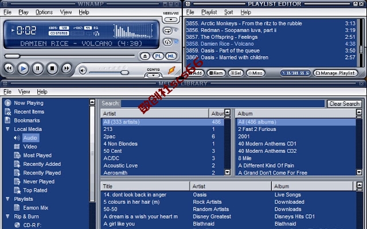Click the Add button in playlist
Screen dimensions: 367x229
[x=196, y=73]
